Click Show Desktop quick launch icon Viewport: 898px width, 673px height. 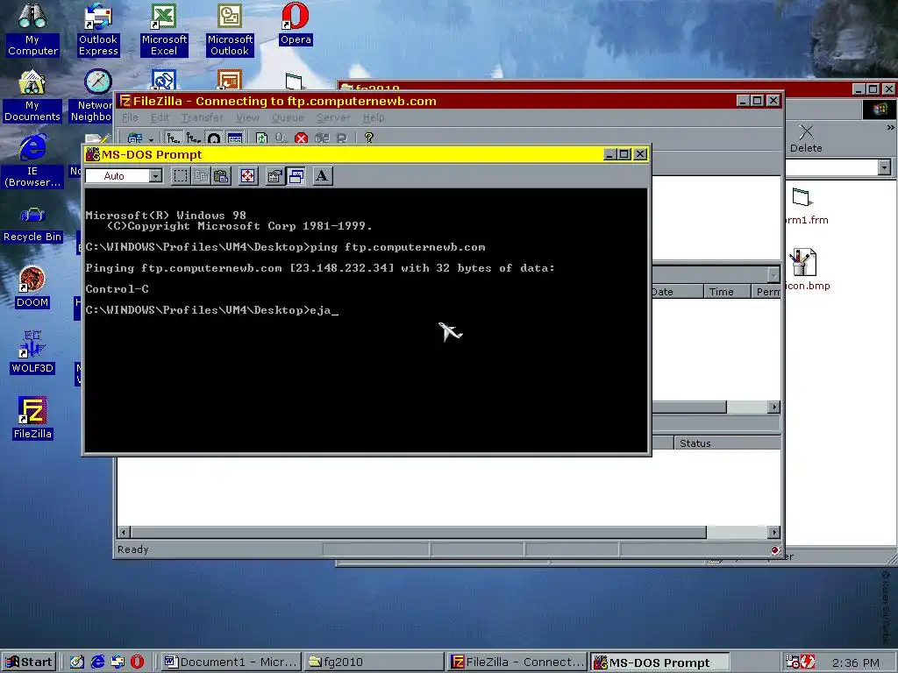(x=77, y=662)
